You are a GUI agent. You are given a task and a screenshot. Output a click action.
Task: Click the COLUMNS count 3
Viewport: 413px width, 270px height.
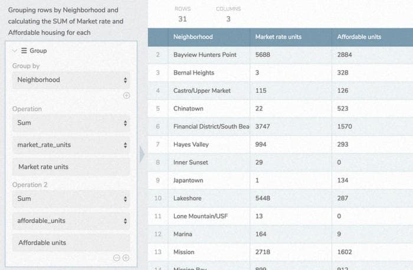pos(228,19)
